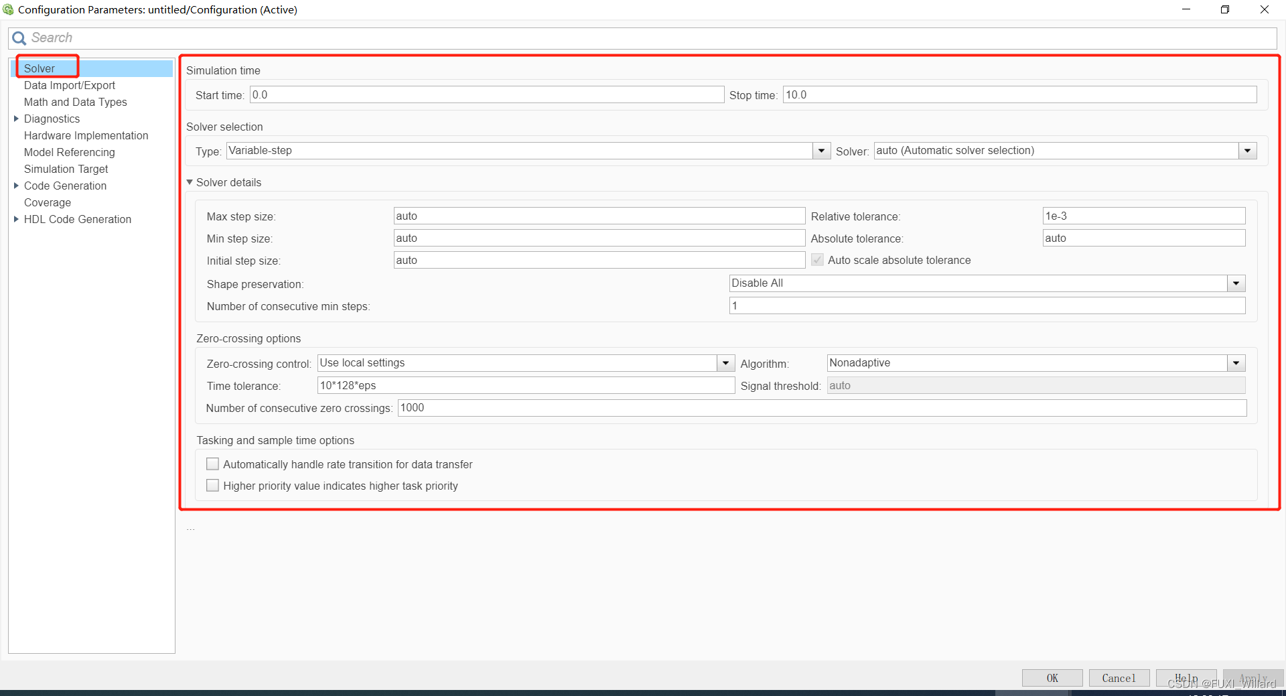Image resolution: width=1286 pixels, height=696 pixels.
Task: Click the ellipsis below the solver panel
Action: coord(191,529)
